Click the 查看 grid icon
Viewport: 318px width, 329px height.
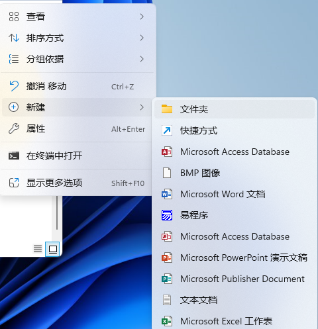(x=14, y=17)
